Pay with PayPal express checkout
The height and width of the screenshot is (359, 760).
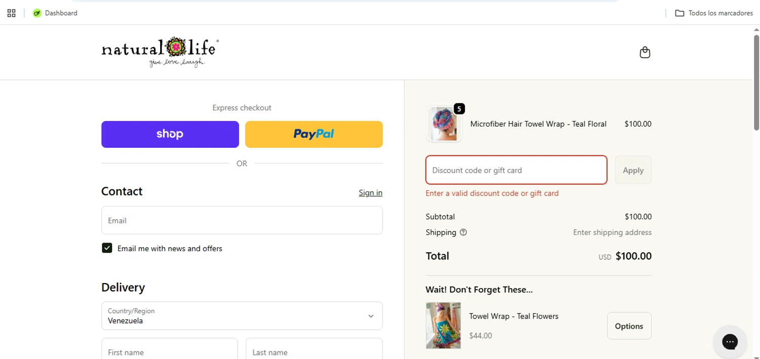tap(314, 134)
